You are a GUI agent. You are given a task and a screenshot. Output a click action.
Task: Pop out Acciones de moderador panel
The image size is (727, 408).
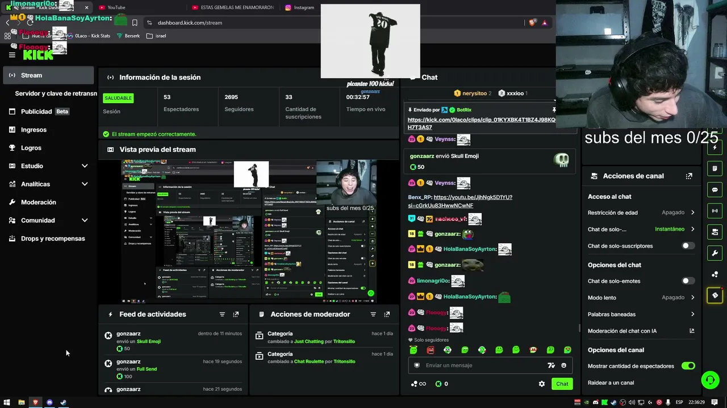387,314
